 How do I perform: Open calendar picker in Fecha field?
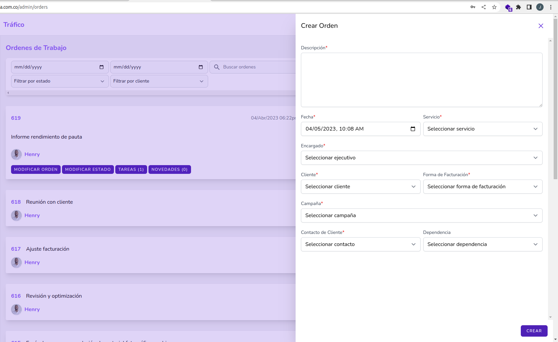[413, 129]
